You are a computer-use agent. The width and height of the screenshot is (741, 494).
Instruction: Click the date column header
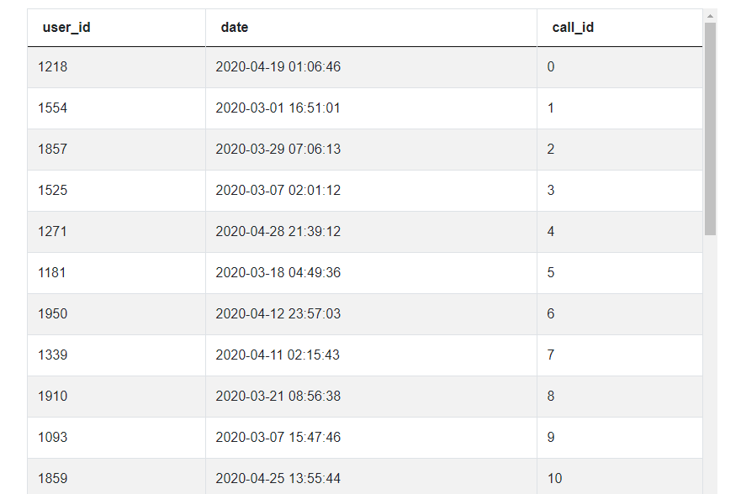coord(371,28)
